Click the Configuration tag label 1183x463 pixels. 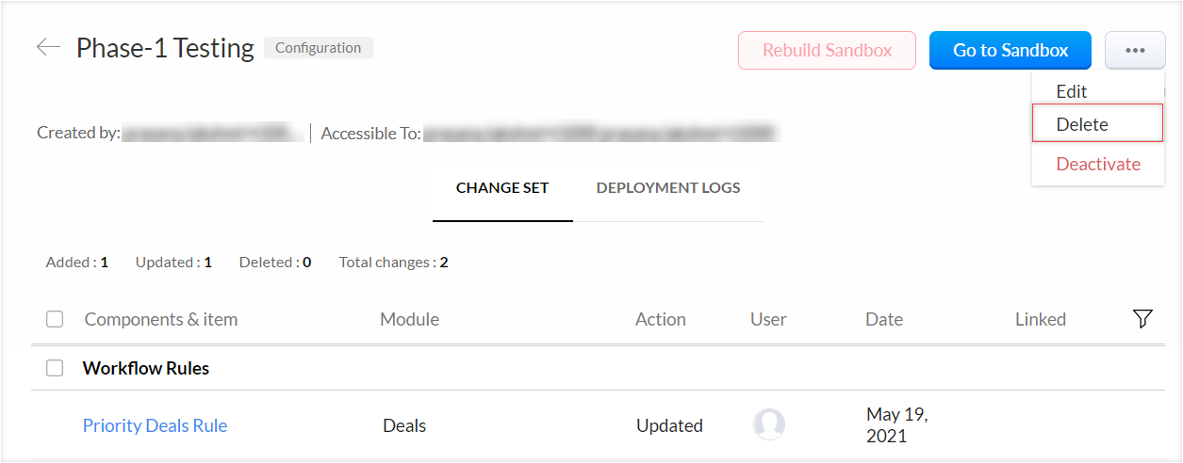[319, 48]
